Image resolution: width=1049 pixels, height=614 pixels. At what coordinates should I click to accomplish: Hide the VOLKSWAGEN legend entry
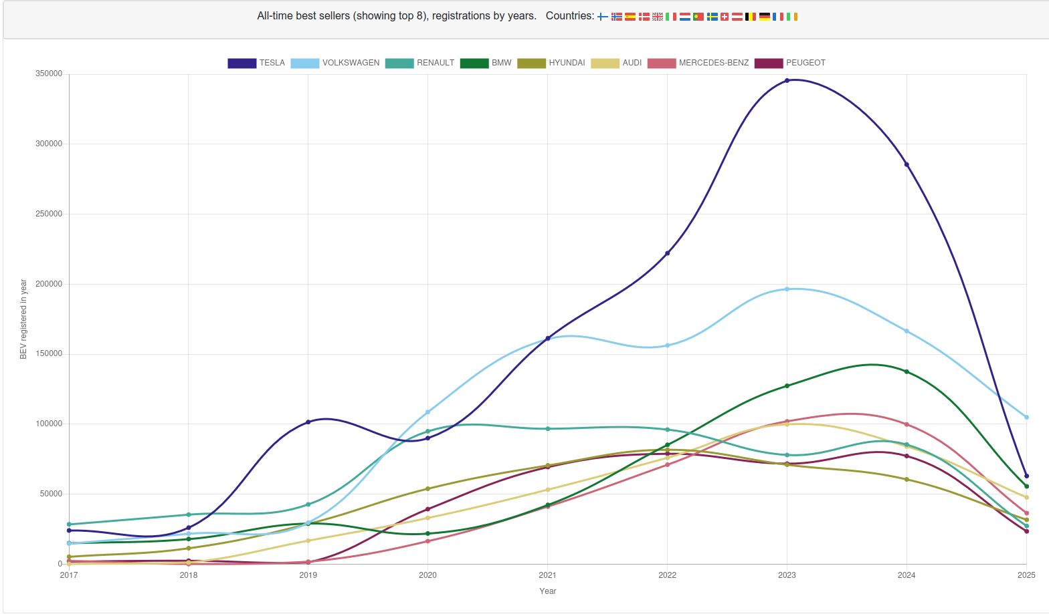[335, 63]
